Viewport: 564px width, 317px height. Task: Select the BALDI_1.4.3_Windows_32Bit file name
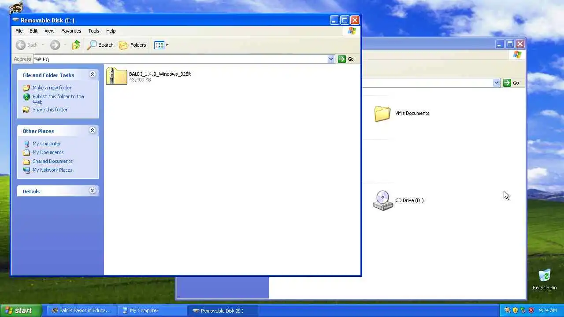[160, 74]
